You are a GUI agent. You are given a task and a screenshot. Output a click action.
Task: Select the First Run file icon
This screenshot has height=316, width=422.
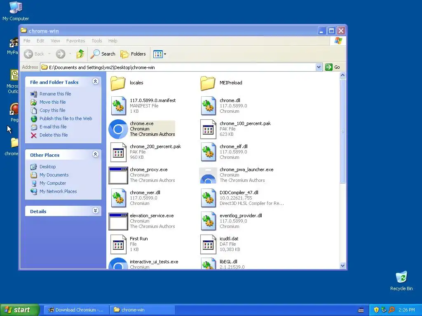click(118, 244)
